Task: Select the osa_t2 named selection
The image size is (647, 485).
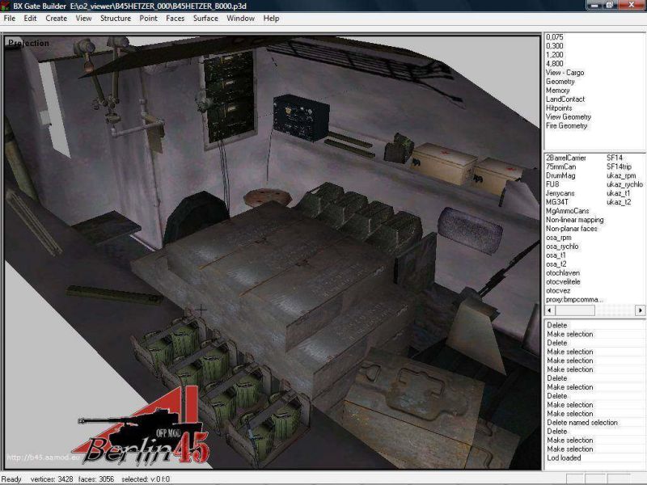Action: tap(556, 264)
